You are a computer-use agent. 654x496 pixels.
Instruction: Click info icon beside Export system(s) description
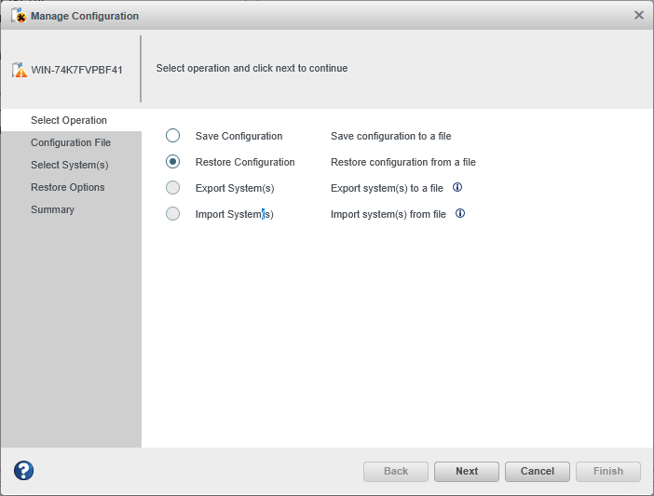457,187
